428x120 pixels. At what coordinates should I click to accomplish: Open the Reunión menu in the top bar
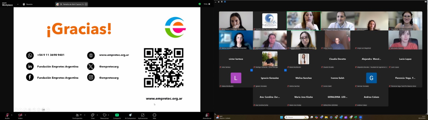click(28, 4)
